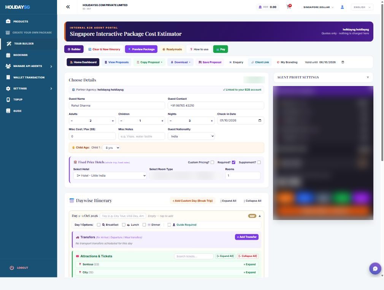This screenshot has width=384, height=290.
Task: Tick Breakfast option for Day 1
Action: (99, 225)
